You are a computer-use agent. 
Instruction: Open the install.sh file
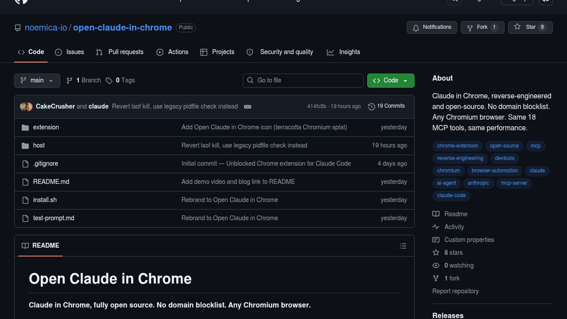point(45,200)
